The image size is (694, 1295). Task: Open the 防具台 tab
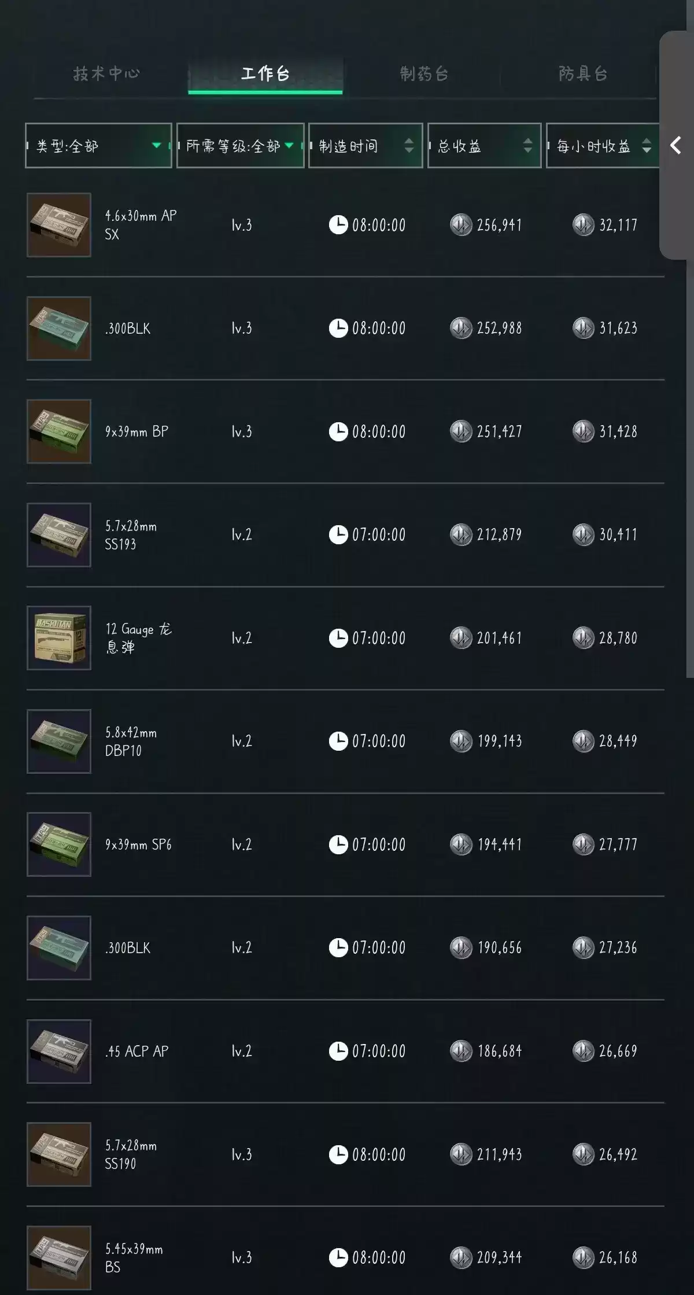pos(582,74)
